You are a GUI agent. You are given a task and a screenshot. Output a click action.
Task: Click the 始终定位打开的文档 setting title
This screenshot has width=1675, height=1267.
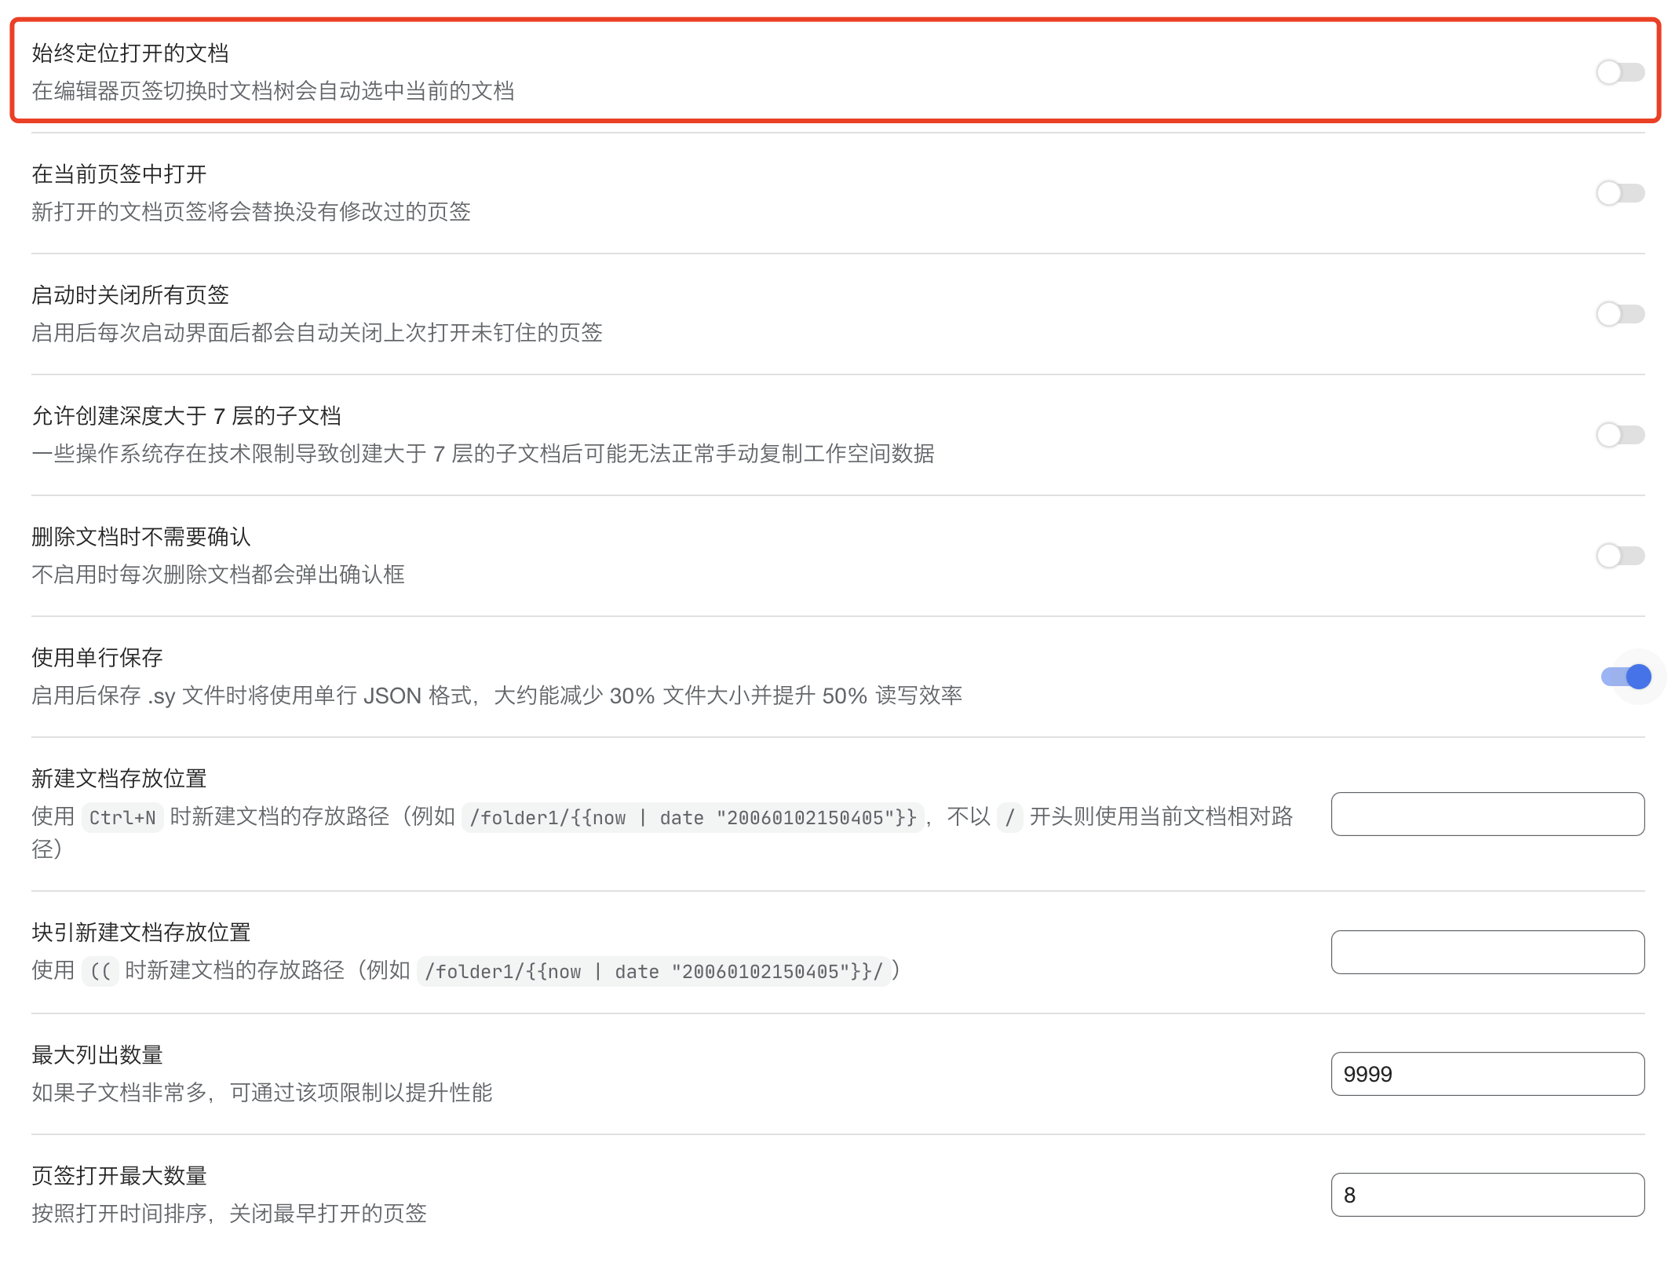130,53
